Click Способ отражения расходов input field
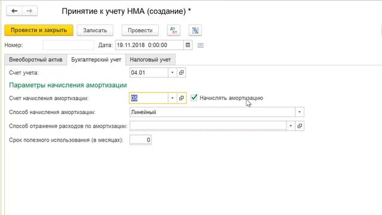This screenshot has width=382, height=215. click(x=208, y=126)
